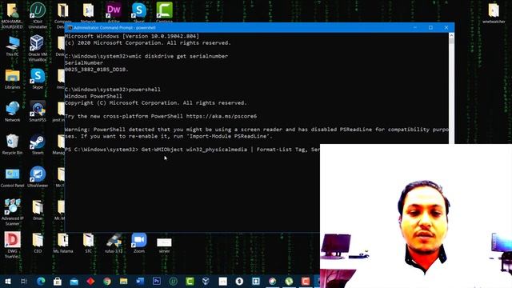This screenshot has width=512, height=288.
Task: Open the green Camtasia taskbar icon
Action: coord(190,281)
